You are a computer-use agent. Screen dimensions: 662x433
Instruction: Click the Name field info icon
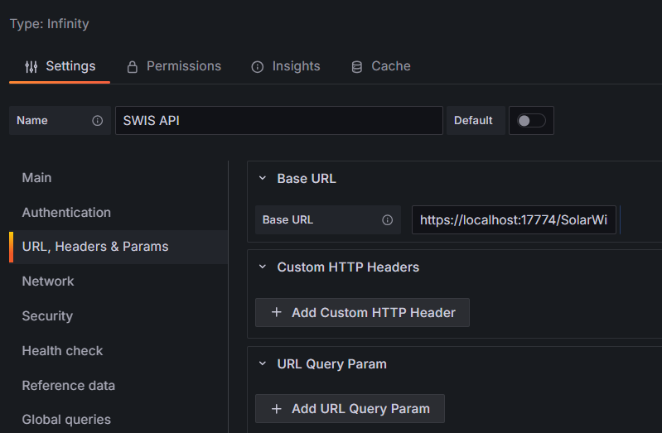[97, 121]
